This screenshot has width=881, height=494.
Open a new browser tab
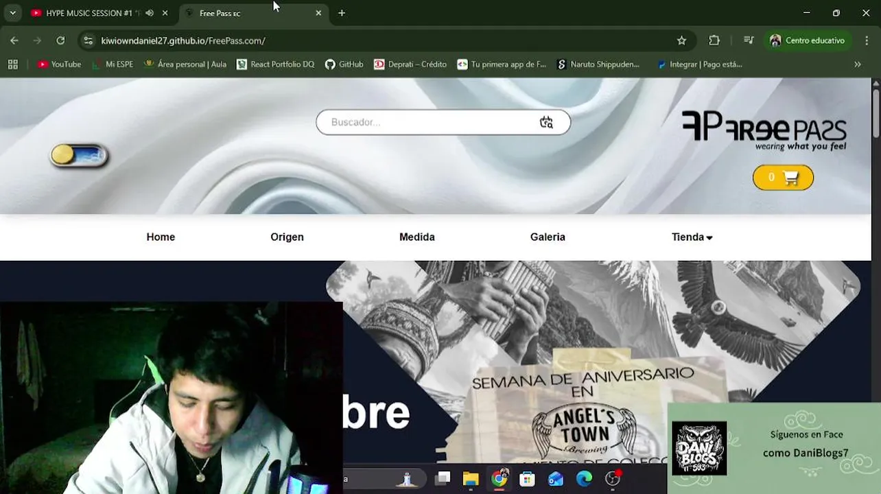pos(342,13)
